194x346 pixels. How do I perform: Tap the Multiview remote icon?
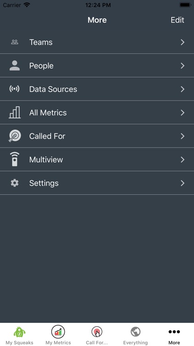click(15, 159)
